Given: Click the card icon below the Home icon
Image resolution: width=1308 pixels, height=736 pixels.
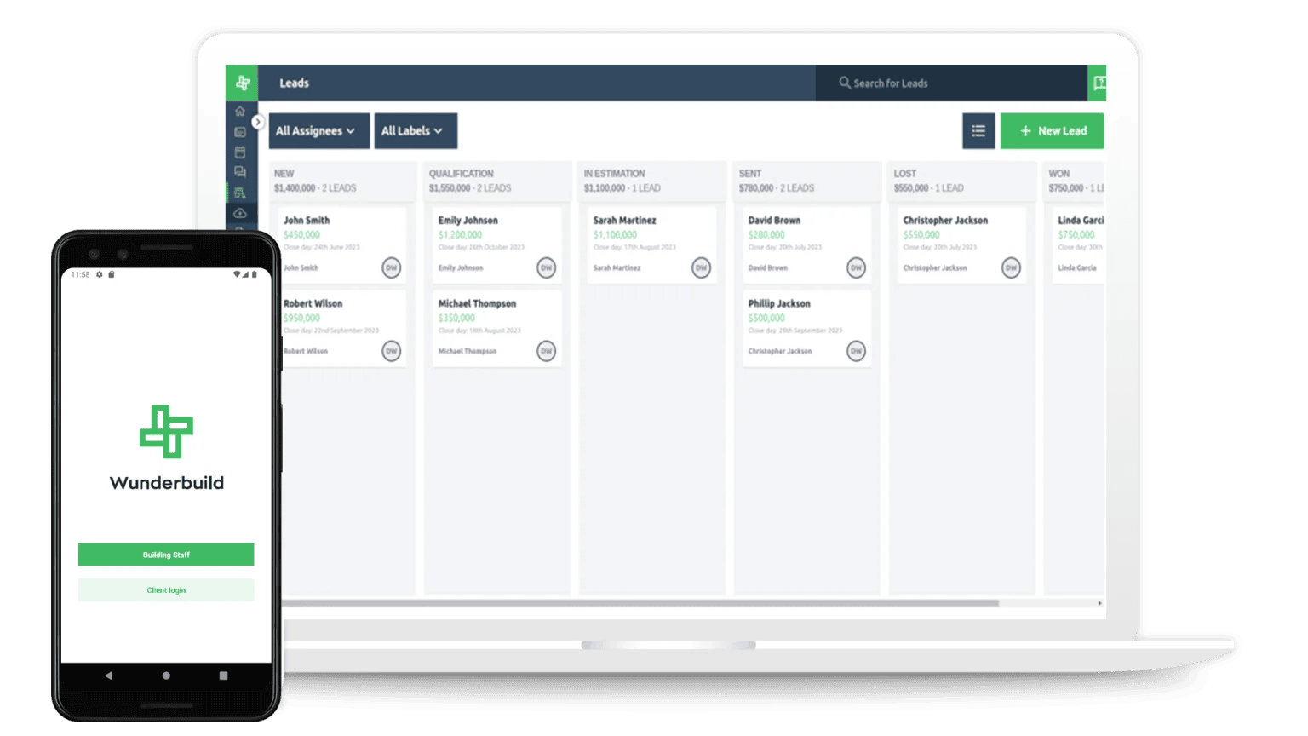Looking at the screenshot, I should tap(240, 132).
